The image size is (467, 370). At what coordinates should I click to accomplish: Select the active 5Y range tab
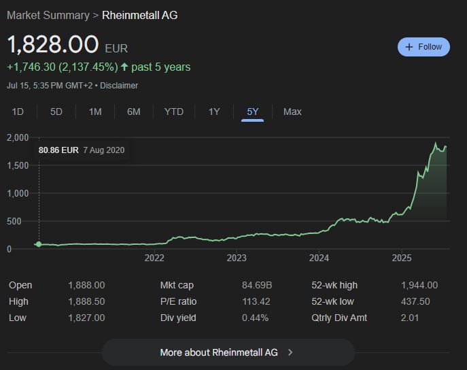click(252, 112)
